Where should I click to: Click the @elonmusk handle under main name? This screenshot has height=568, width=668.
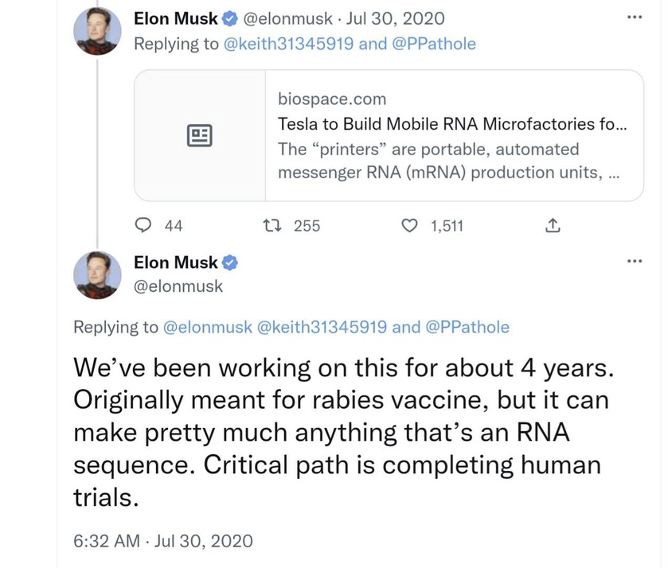[178, 286]
